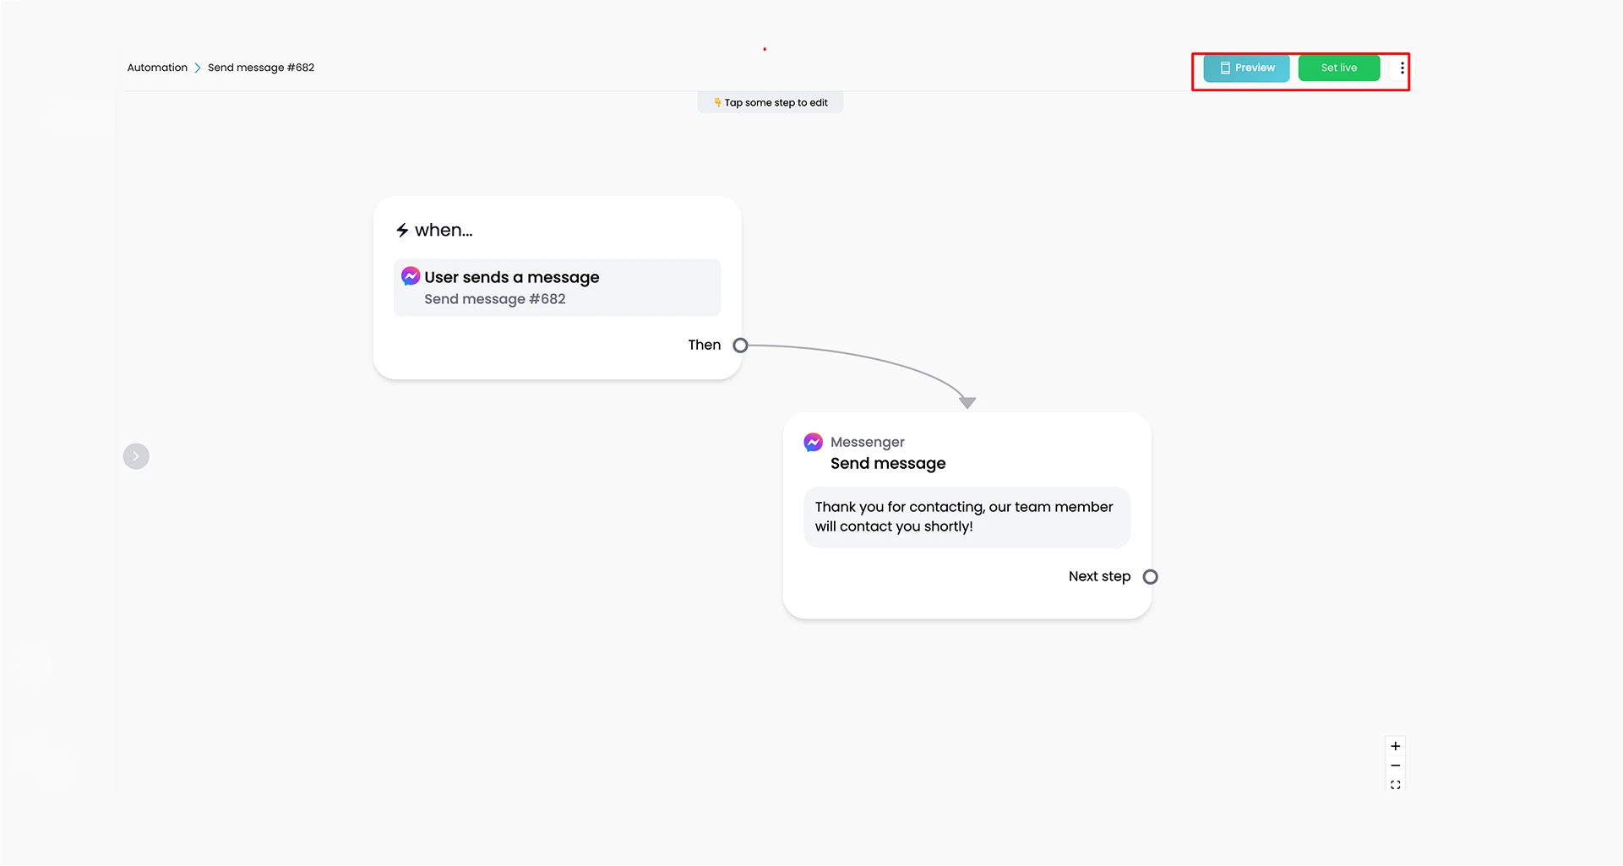Image resolution: width=1623 pixels, height=866 pixels.
Task: Open the three-dot more options menu
Action: [1402, 68]
